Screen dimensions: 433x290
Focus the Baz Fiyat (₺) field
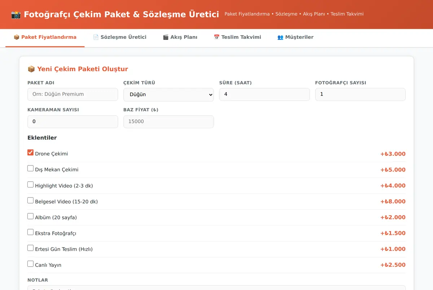click(169, 122)
